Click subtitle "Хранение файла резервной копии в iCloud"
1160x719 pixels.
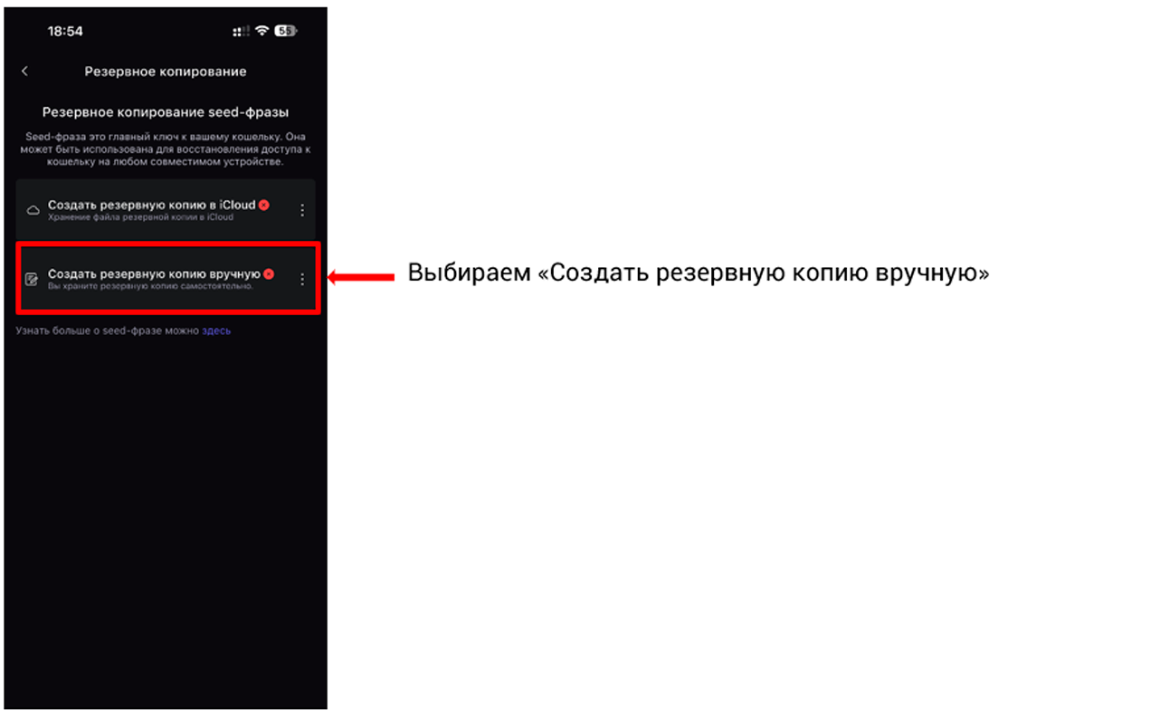click(140, 217)
